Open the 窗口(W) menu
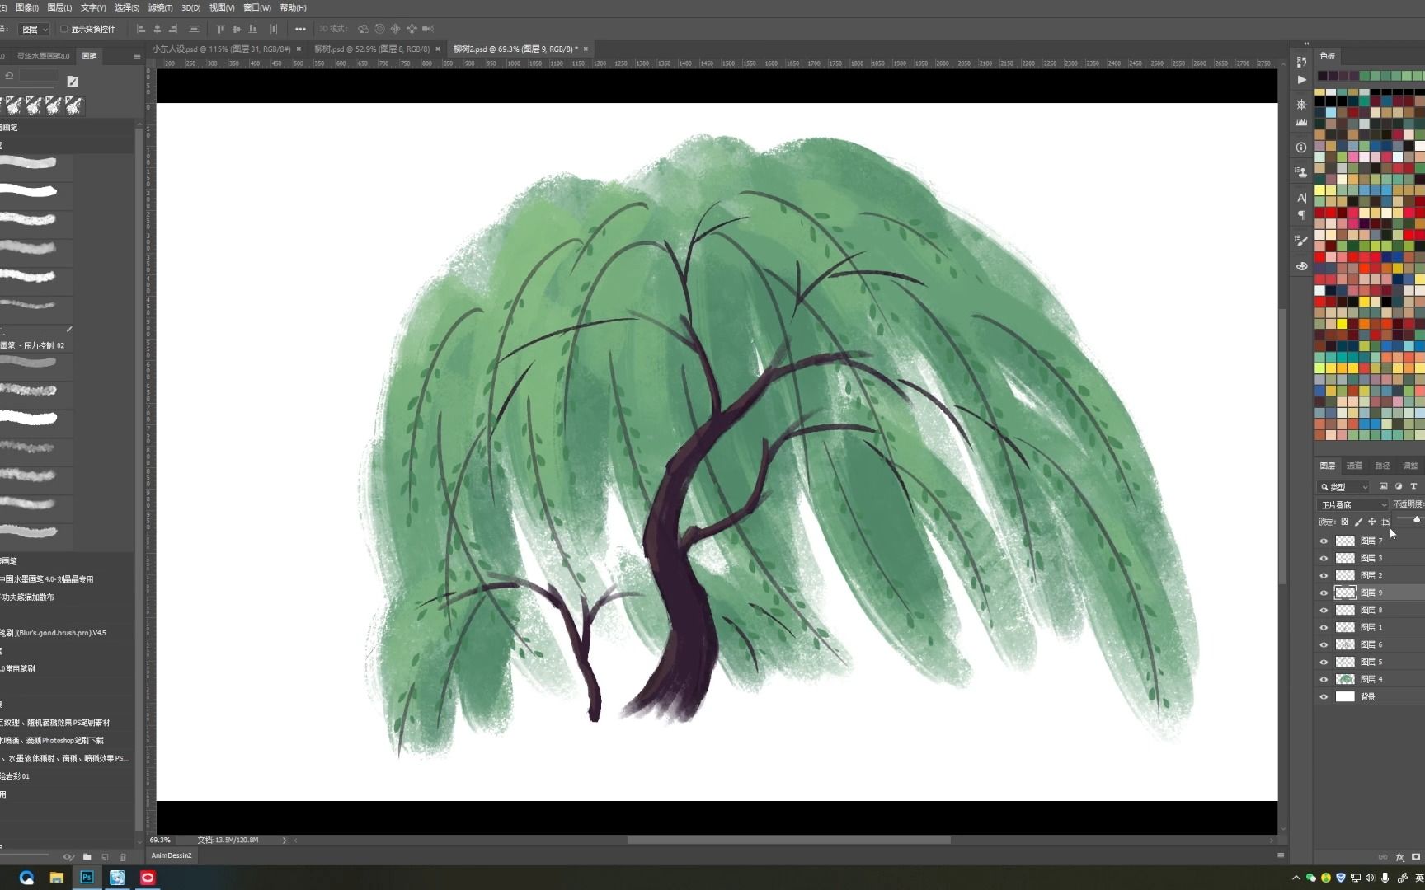The width and height of the screenshot is (1425, 890). coord(257,7)
